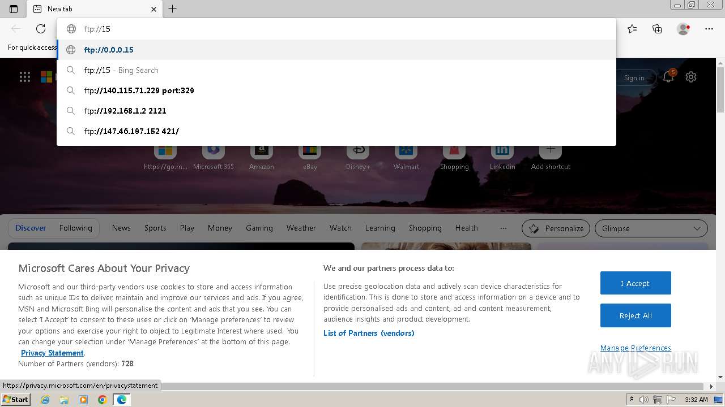This screenshot has height=407, width=725.
Task: Switch to the Discover feed tab
Action: click(x=31, y=228)
